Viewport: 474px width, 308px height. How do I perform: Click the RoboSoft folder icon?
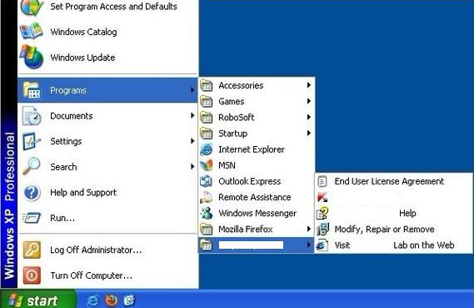[x=207, y=118]
